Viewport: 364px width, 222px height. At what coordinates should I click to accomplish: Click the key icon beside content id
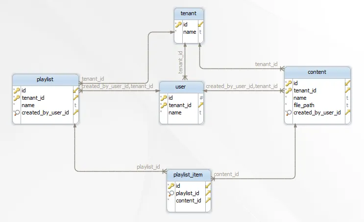(x=289, y=83)
